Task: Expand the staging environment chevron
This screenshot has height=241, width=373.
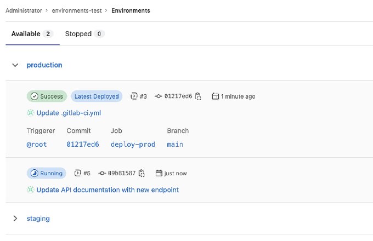Action: 15,219
